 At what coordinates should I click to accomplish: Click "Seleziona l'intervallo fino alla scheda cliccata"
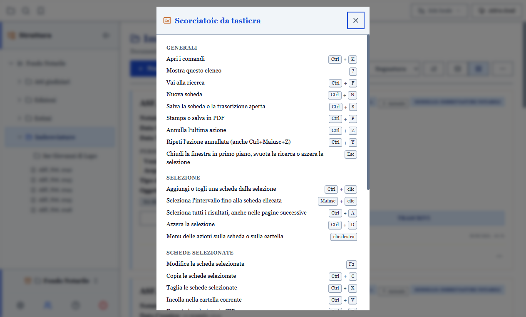tap(224, 201)
